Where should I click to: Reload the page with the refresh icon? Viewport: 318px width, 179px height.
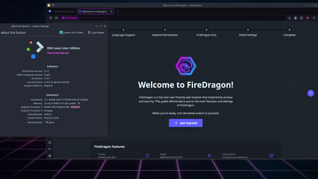(51, 18)
